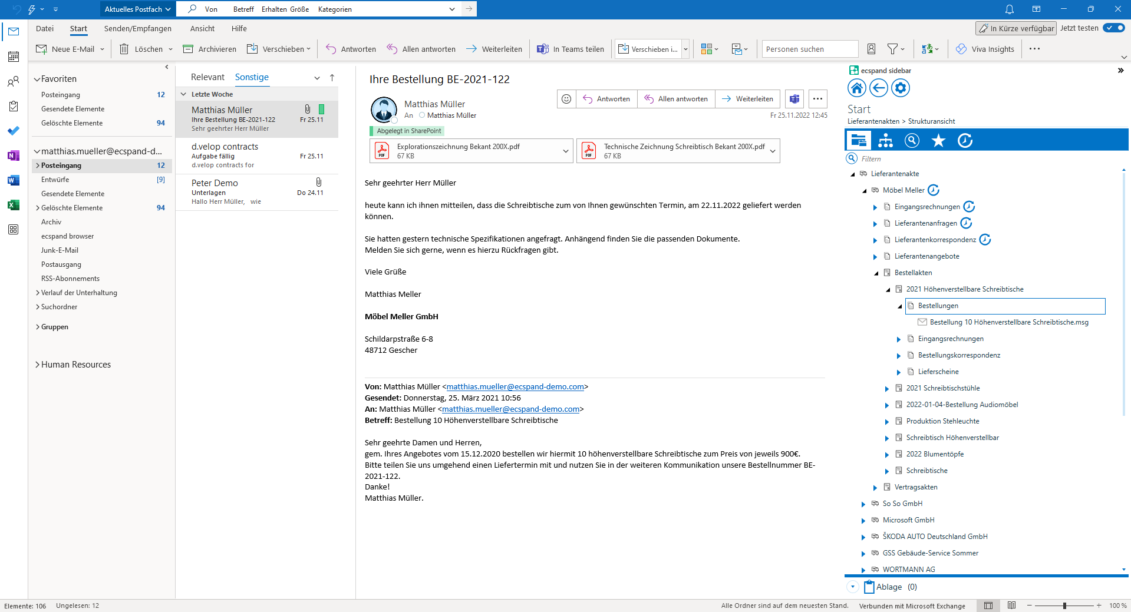The height and width of the screenshot is (612, 1131).
Task: Open the notifications bell icon
Action: tap(1010, 9)
